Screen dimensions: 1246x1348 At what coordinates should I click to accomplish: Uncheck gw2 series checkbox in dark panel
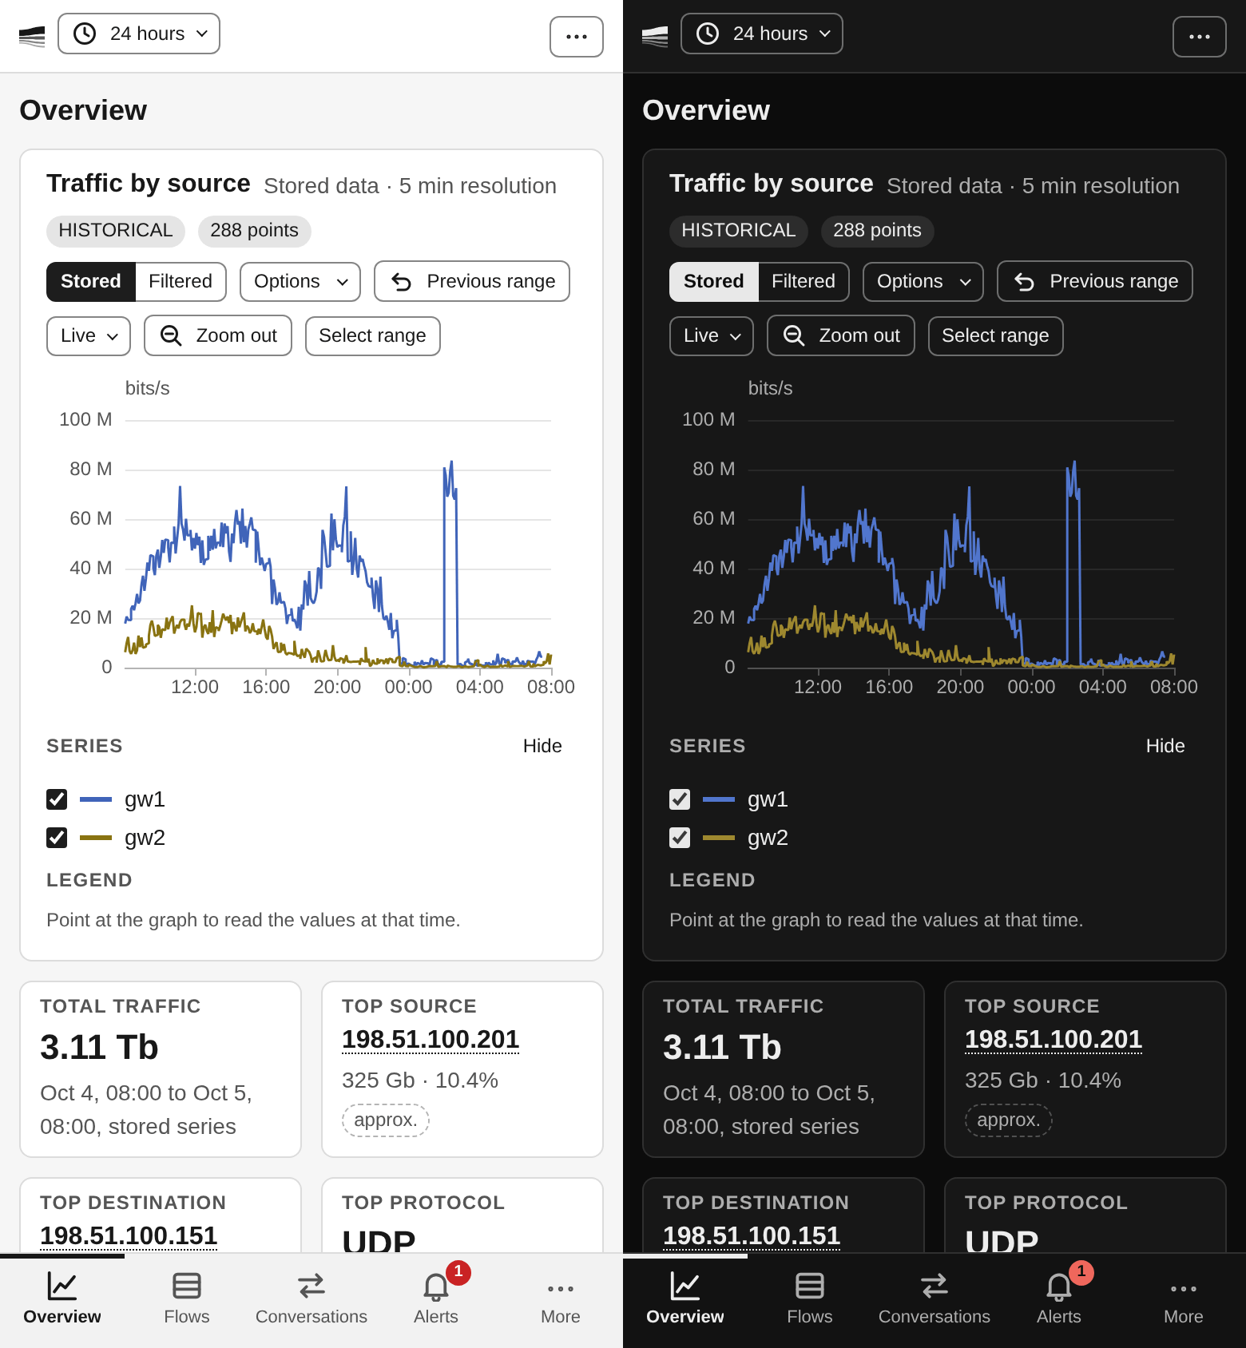pos(680,838)
